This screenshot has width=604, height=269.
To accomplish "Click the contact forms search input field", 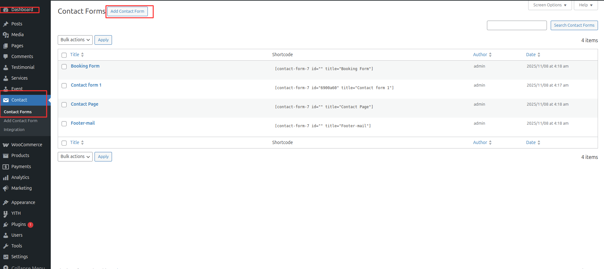I will [x=516, y=25].
